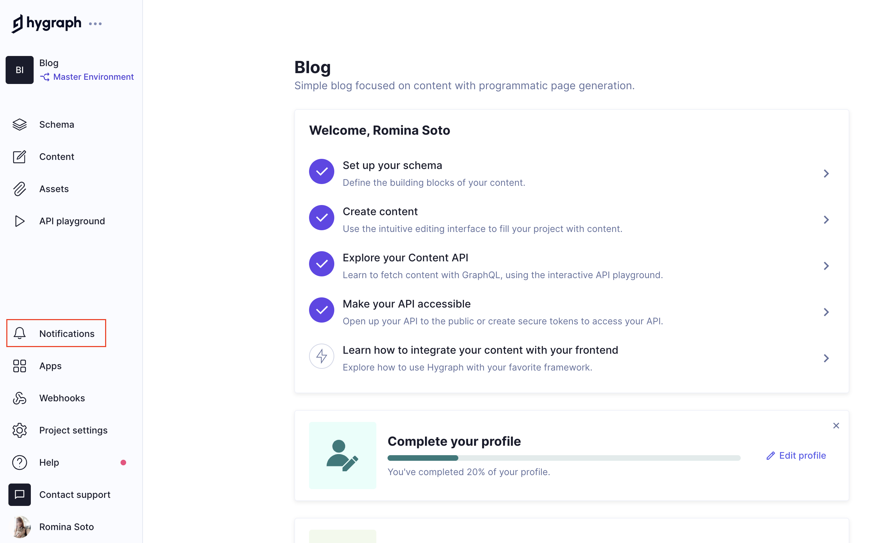Image resolution: width=883 pixels, height=543 pixels.
Task: Switch the Master Environment link
Action: click(x=93, y=77)
